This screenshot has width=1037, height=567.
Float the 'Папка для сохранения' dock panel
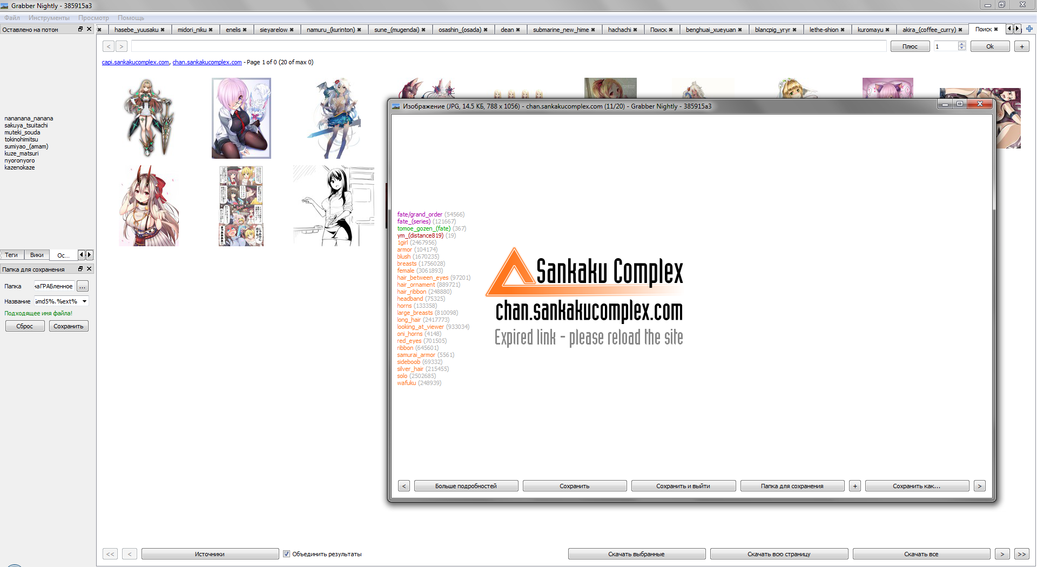point(80,269)
